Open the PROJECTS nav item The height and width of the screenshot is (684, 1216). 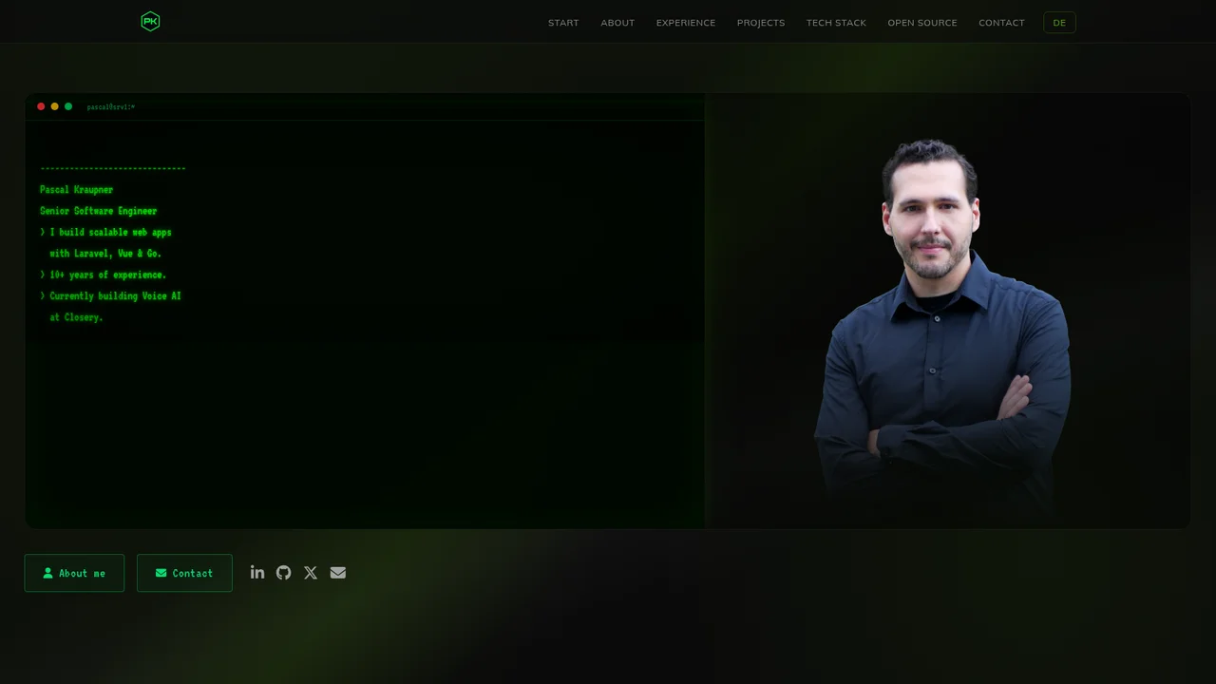[761, 23]
